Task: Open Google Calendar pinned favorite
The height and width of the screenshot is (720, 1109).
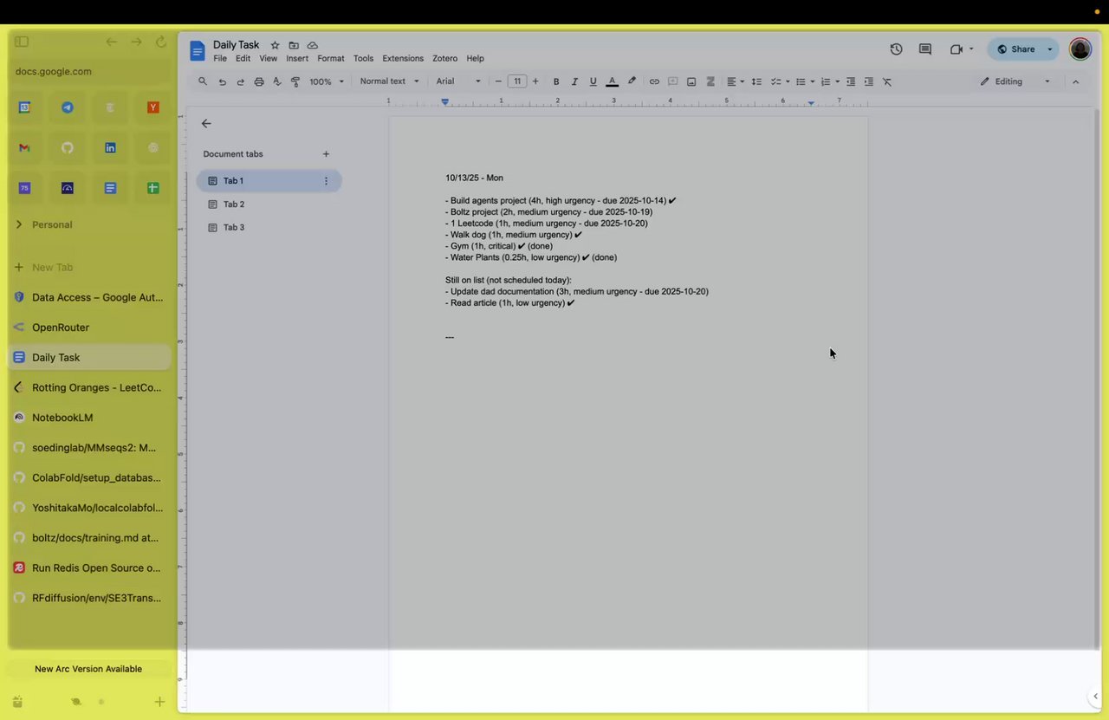Action: click(x=24, y=107)
